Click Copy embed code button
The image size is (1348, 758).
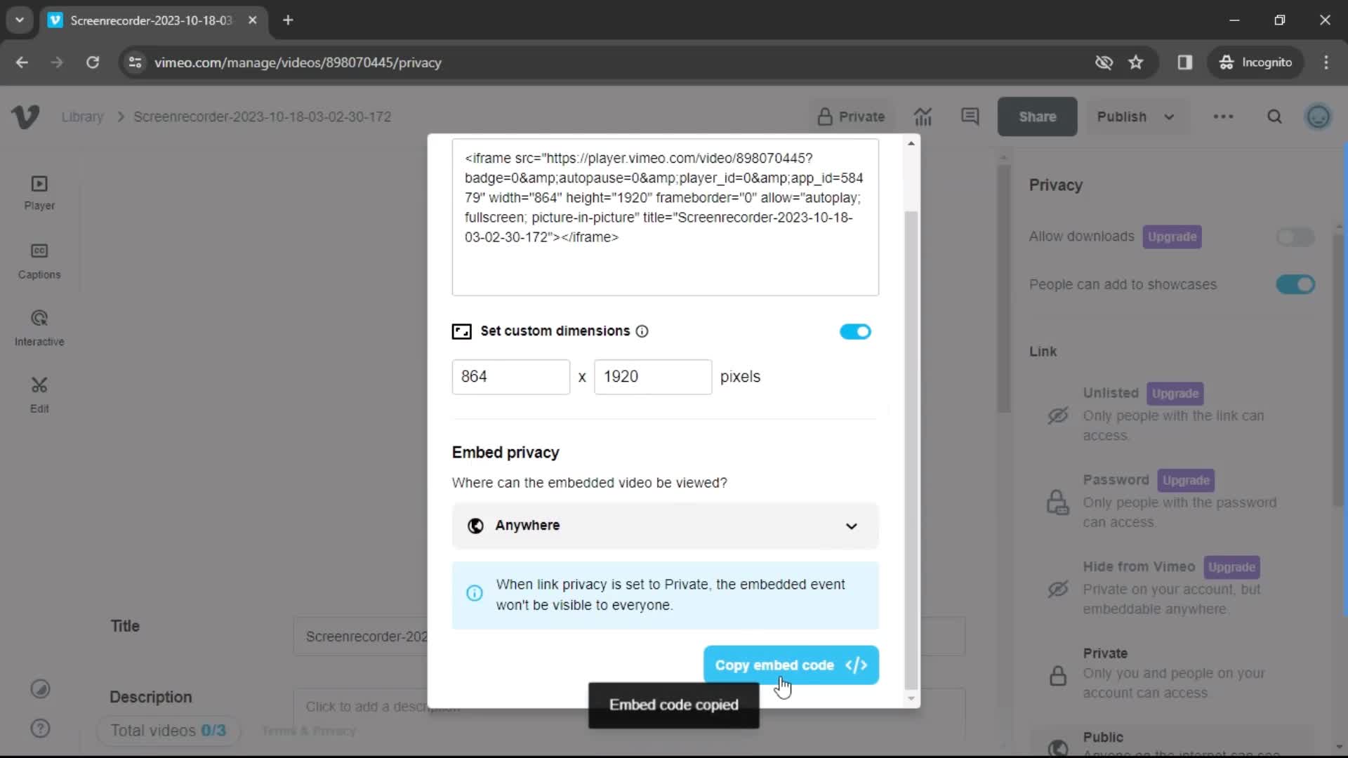791,665
